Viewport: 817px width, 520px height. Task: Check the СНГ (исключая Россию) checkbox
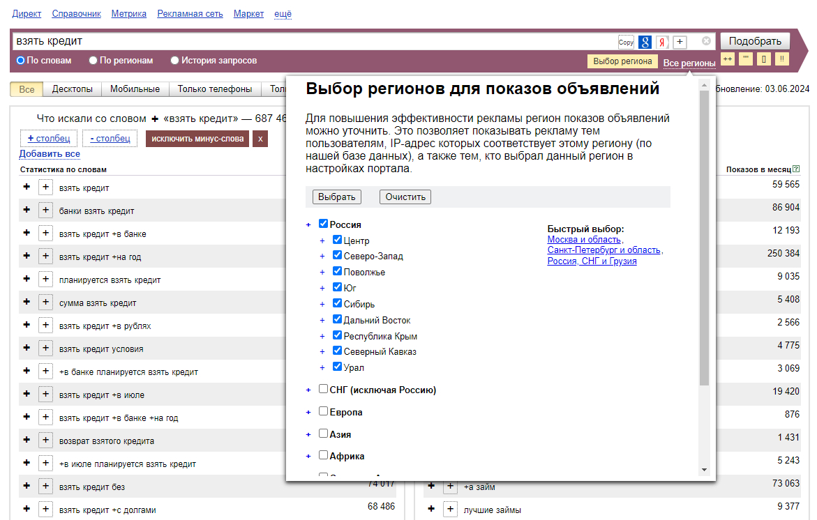pyautogui.click(x=323, y=389)
